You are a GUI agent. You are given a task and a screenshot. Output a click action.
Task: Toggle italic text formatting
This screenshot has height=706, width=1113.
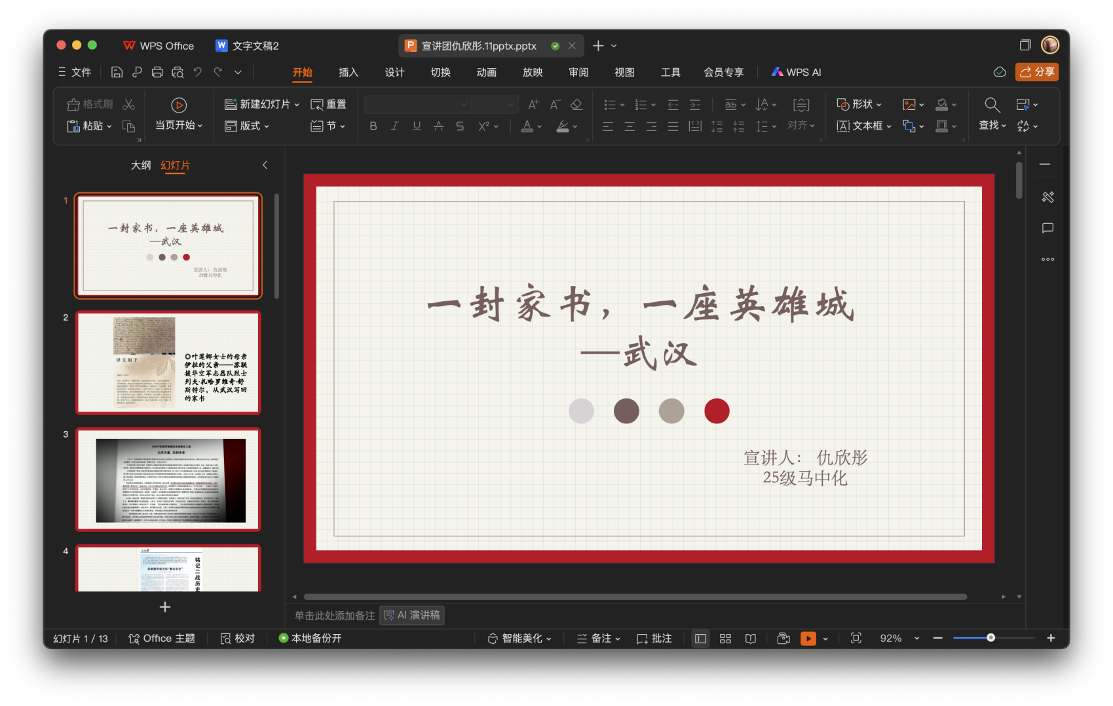pos(394,126)
